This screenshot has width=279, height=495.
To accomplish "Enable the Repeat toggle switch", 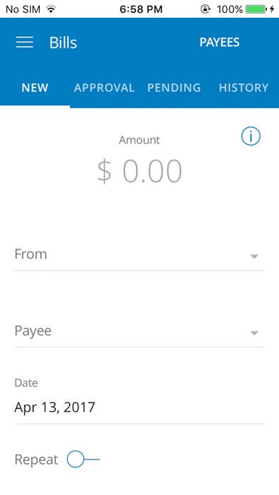I will click(83, 459).
